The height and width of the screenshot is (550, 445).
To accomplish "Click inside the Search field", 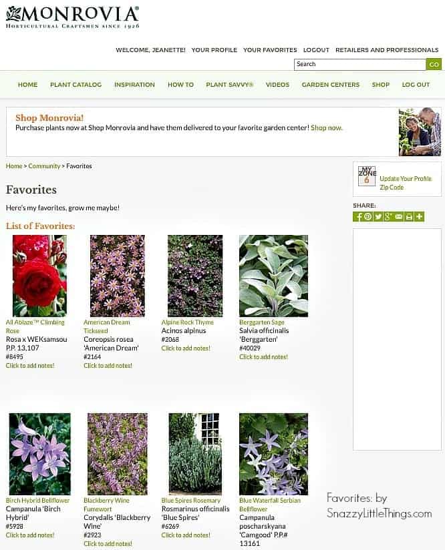I will 359,64.
